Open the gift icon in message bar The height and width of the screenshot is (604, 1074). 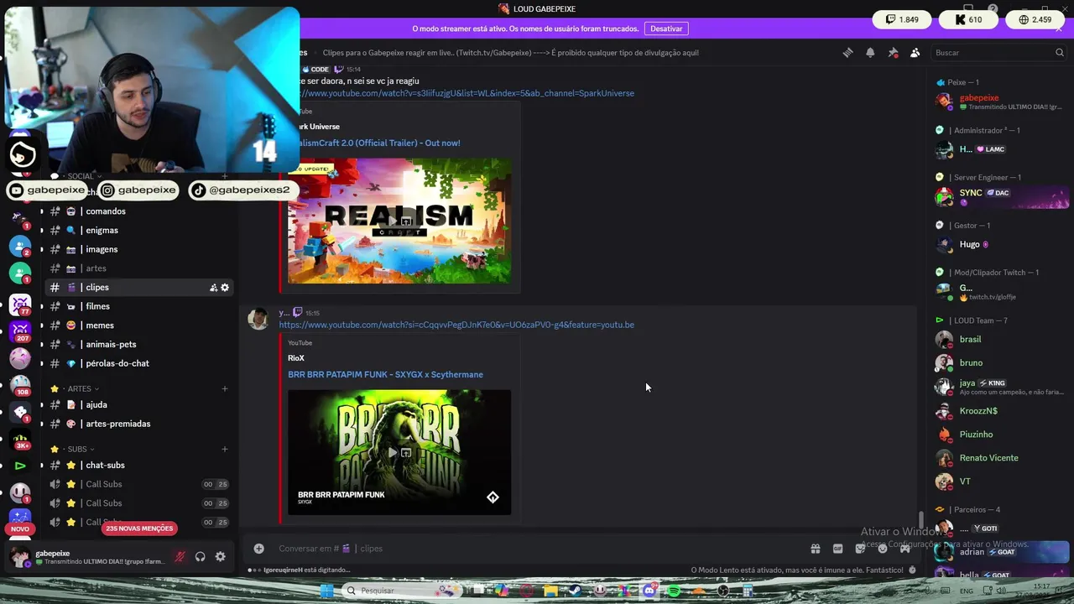815,549
